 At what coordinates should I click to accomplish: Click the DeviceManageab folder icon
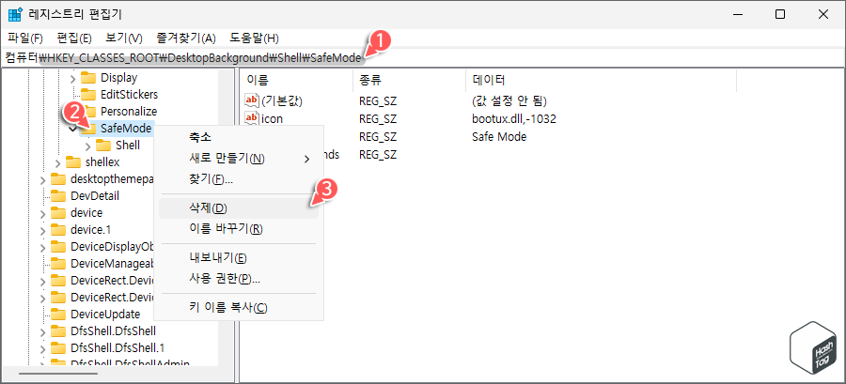[57, 264]
